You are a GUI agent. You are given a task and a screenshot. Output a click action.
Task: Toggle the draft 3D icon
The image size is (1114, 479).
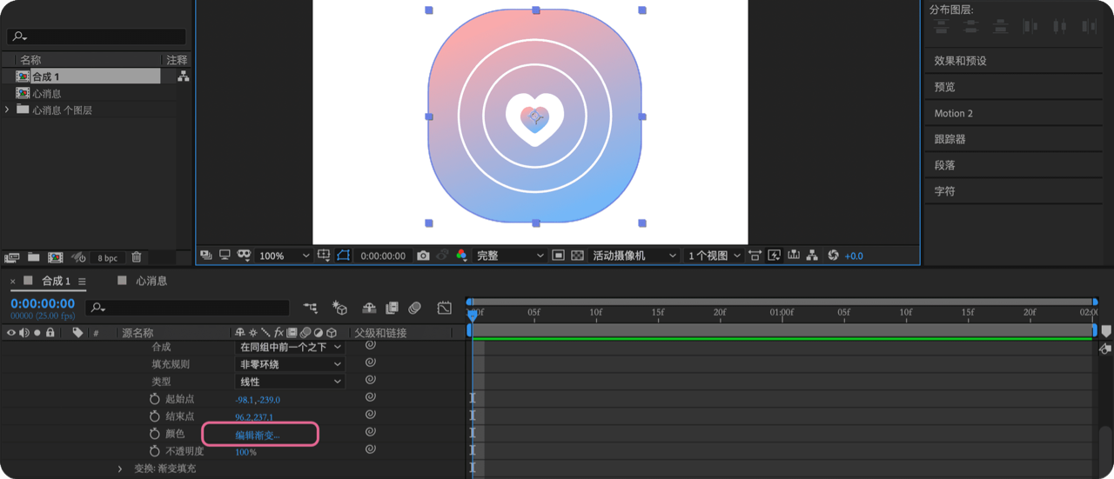(x=339, y=308)
